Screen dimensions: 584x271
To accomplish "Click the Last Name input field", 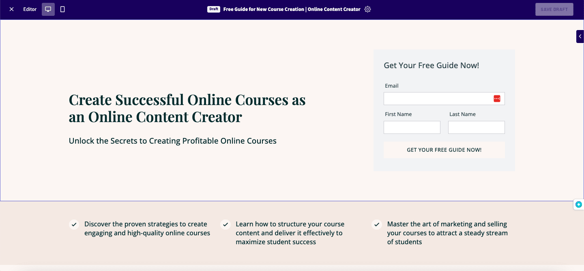I will coord(476,127).
